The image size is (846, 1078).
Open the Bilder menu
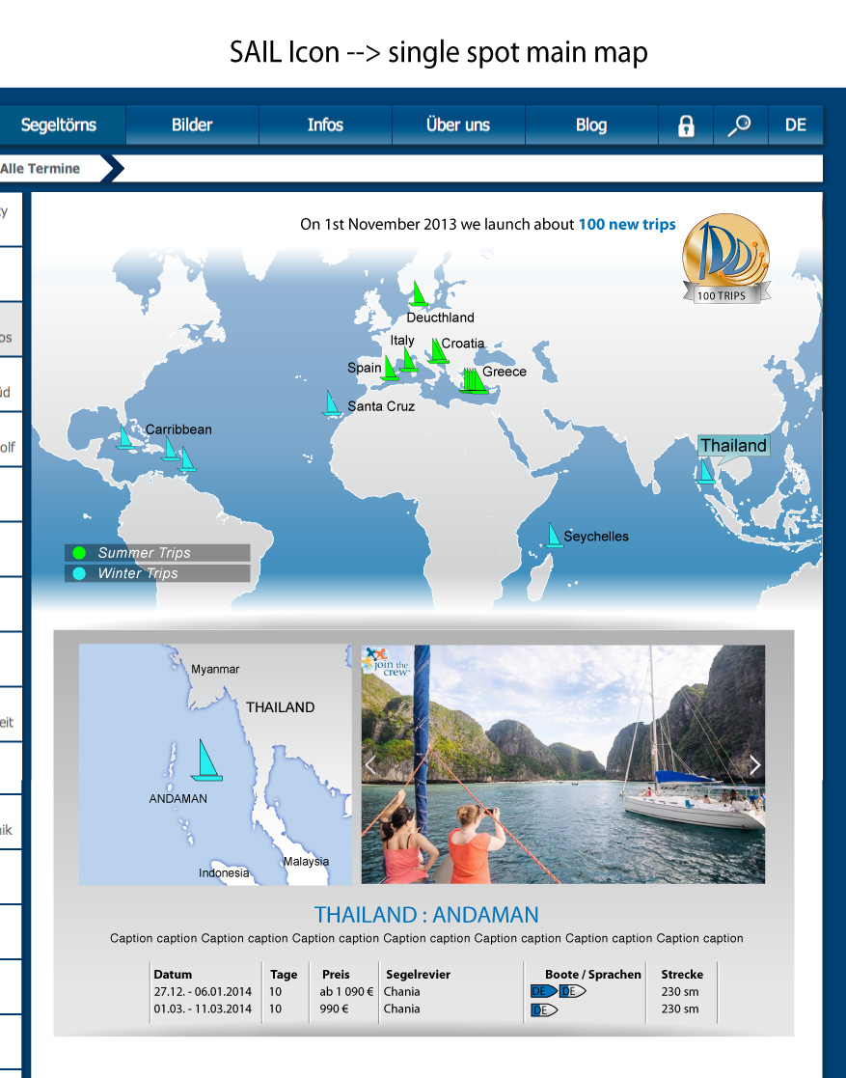pos(192,125)
